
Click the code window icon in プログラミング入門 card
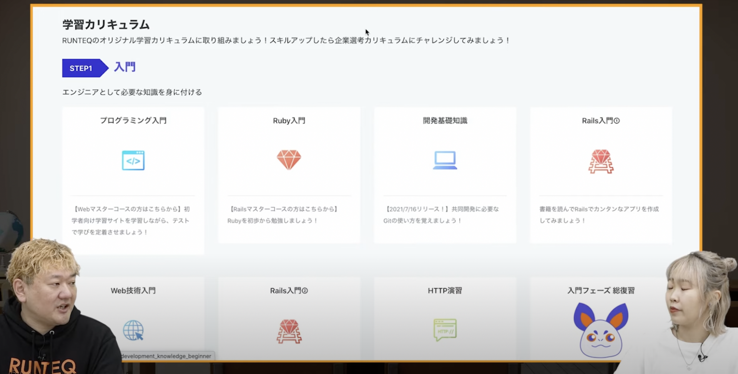(133, 161)
